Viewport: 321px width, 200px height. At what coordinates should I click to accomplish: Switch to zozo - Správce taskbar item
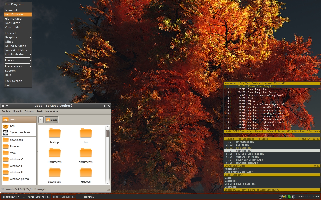click(64, 197)
